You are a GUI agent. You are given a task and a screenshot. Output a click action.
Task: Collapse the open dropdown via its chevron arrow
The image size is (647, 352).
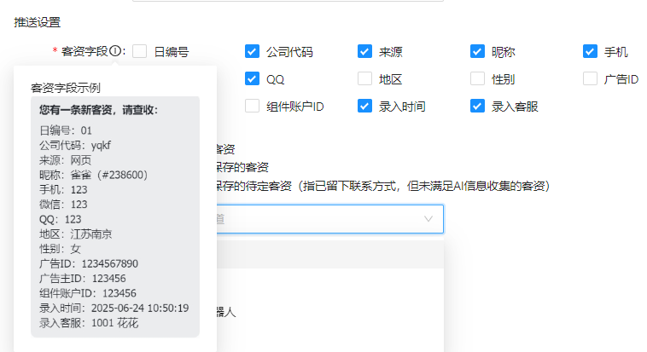coord(428,219)
